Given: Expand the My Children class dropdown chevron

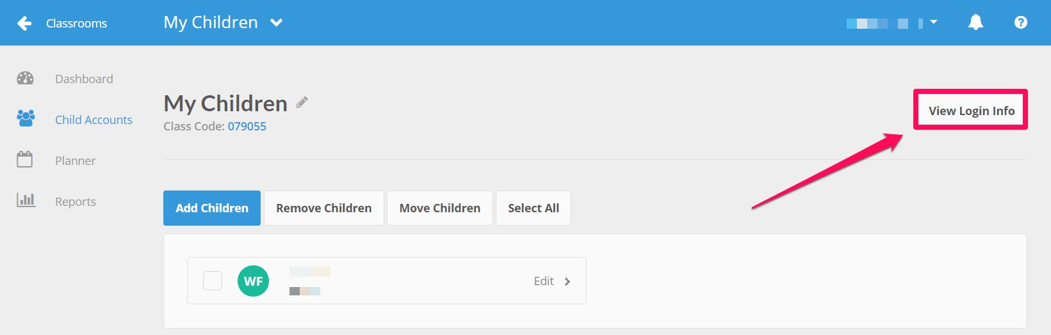Looking at the screenshot, I should [276, 22].
